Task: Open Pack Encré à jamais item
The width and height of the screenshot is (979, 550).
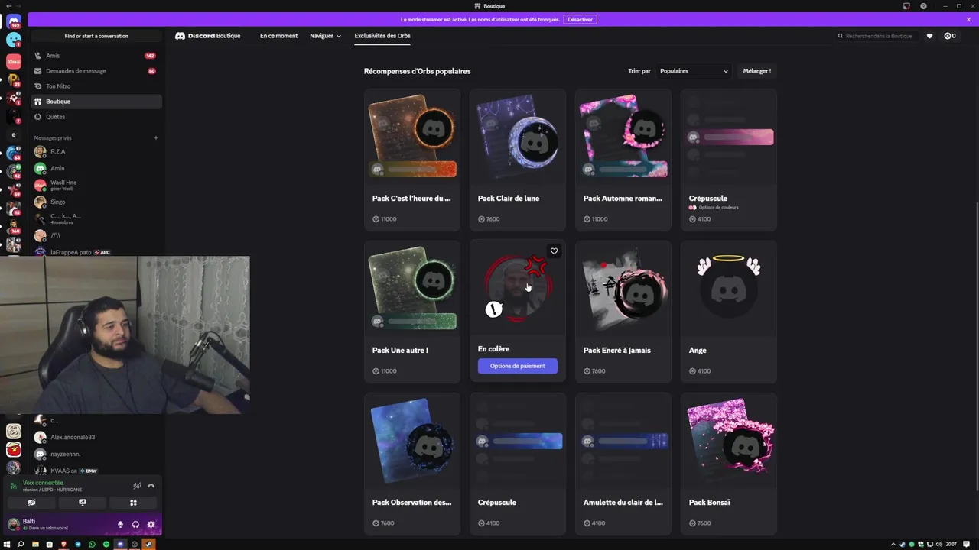Action: pos(623,312)
